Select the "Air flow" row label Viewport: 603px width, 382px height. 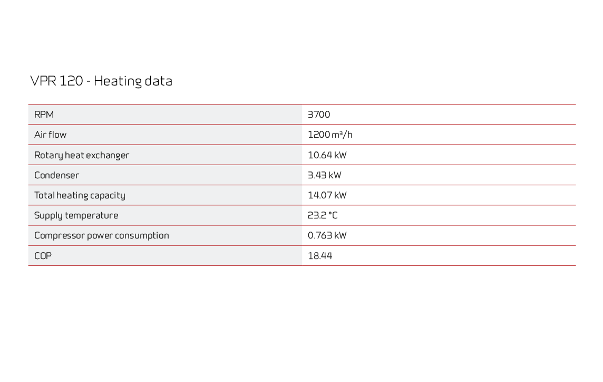coord(51,135)
